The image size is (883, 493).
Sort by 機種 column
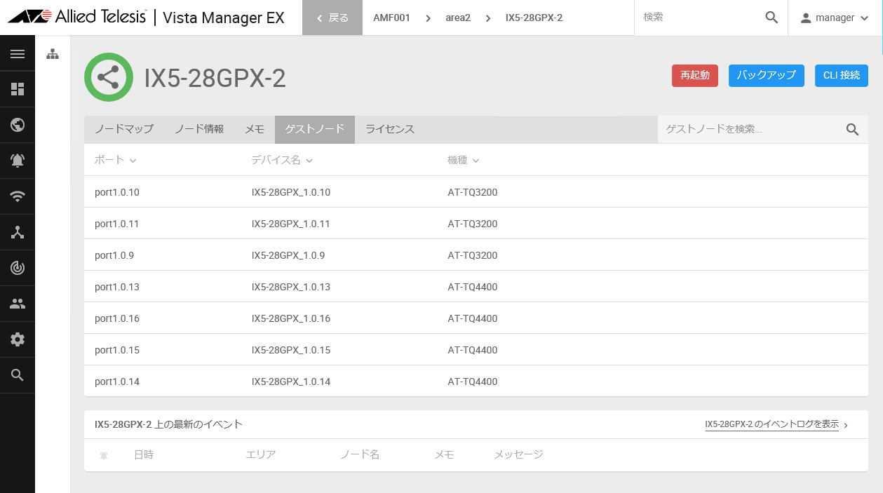click(x=464, y=160)
